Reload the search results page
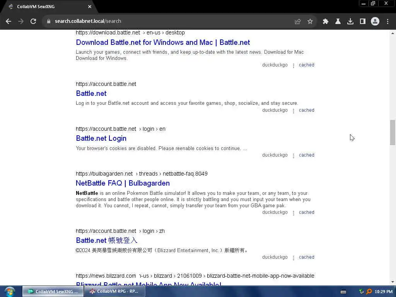 point(33,21)
